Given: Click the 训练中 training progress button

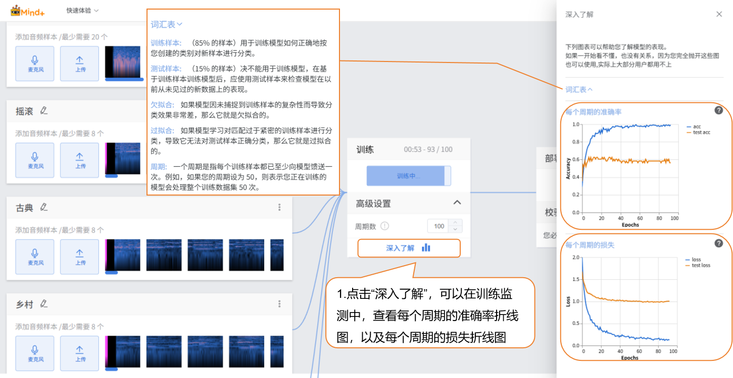Looking at the screenshot, I should 408,176.
